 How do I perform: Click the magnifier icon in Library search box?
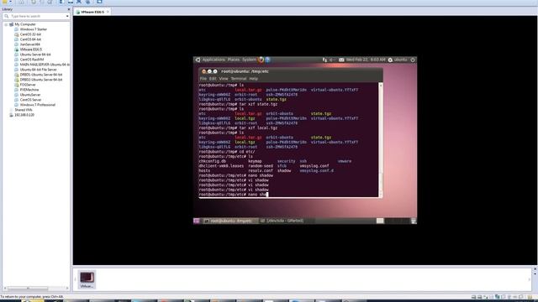click(6, 16)
